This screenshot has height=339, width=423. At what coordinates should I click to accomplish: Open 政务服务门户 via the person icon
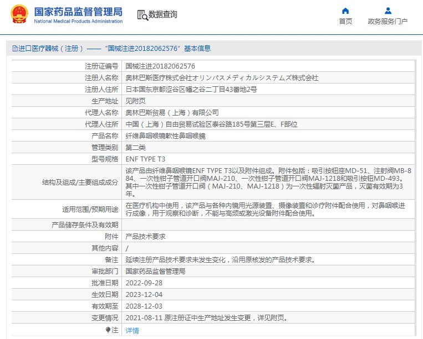pos(388,11)
